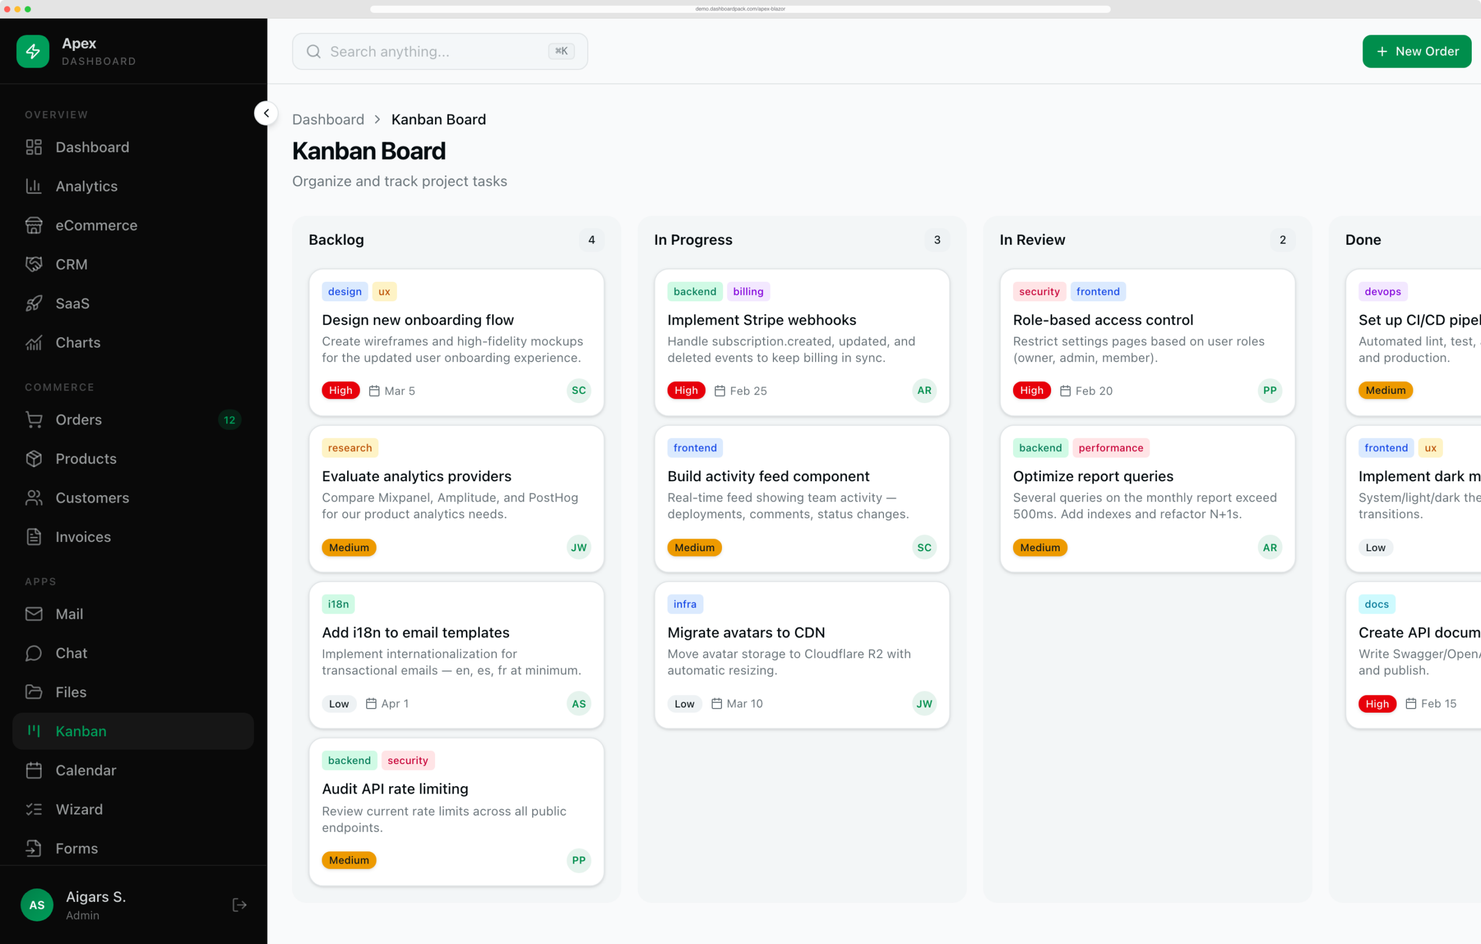Open the Analytics bar chart icon
The height and width of the screenshot is (944, 1481).
pos(34,186)
